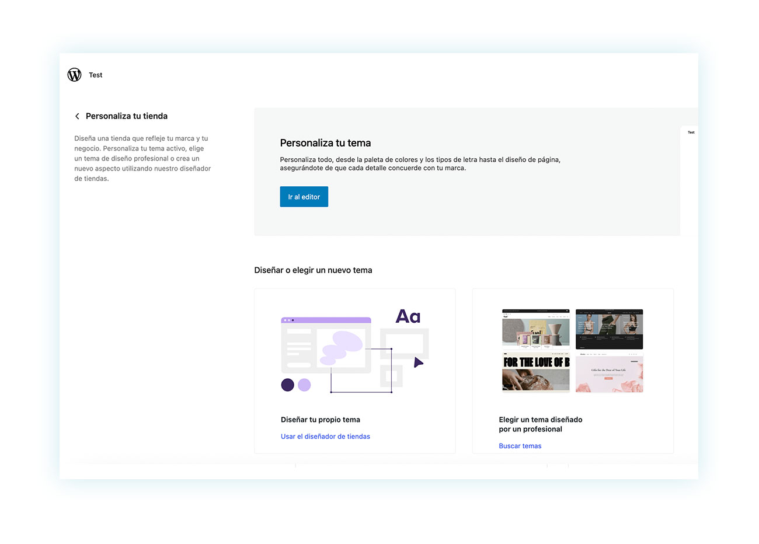Go back using the chevron beside Personaliza tu tienda
This screenshot has height=544, width=759.
tap(77, 116)
